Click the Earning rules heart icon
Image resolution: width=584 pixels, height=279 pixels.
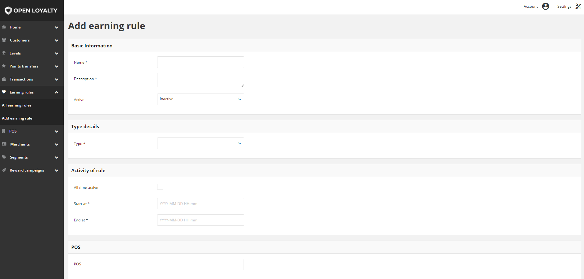4,92
